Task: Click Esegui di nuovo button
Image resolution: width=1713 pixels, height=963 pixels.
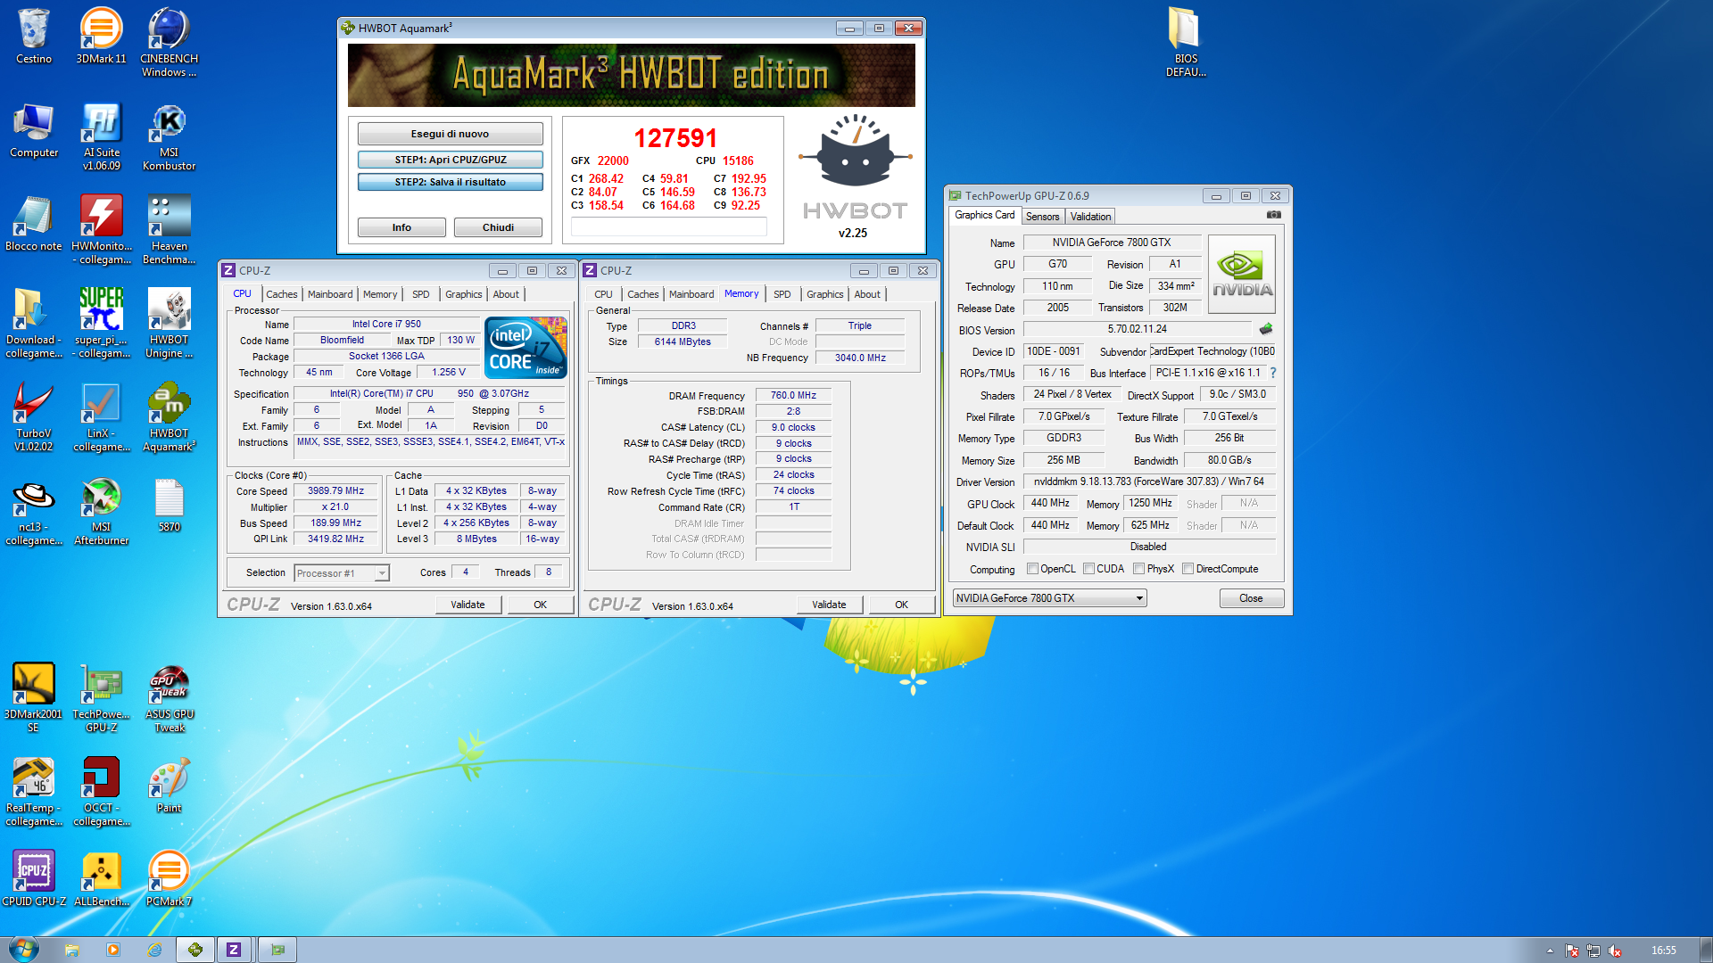Action: coord(450,134)
